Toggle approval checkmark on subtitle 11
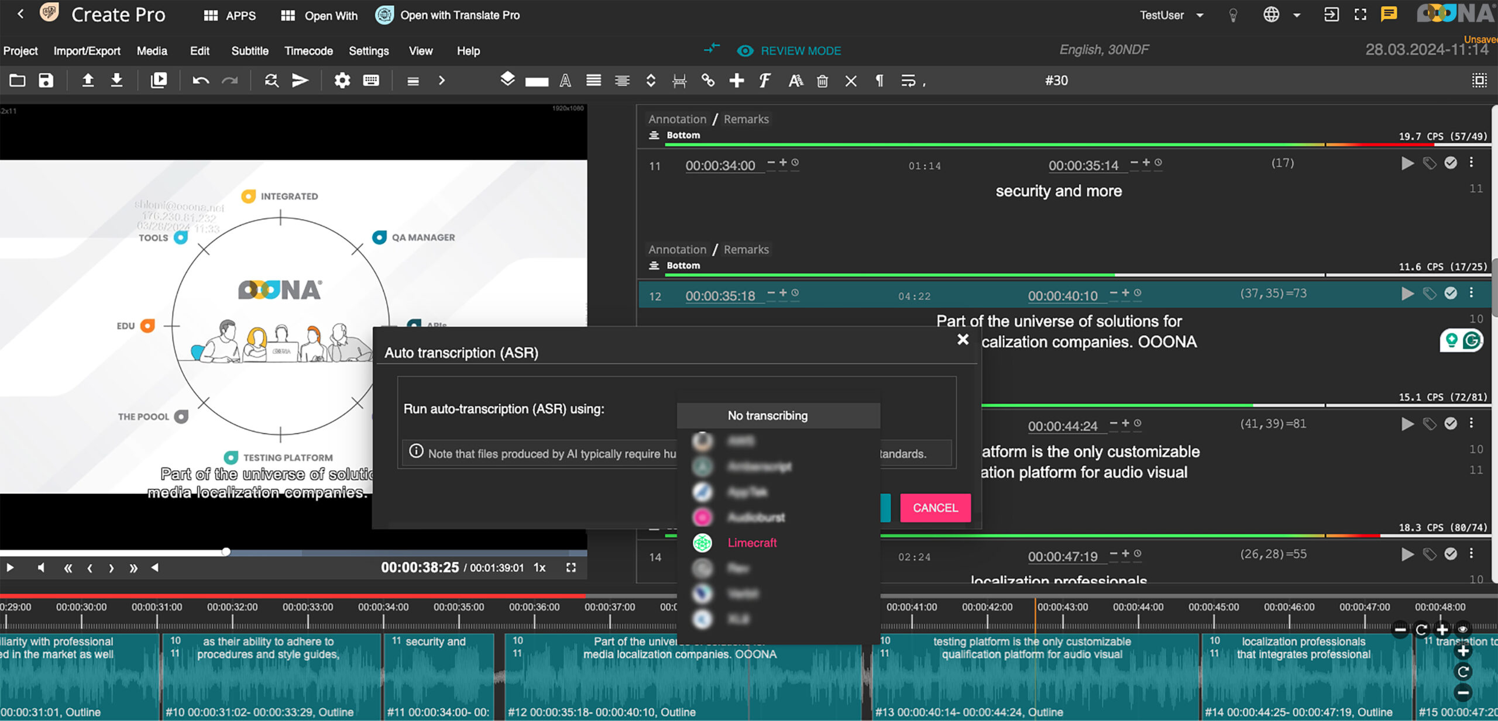This screenshot has width=1498, height=721. [x=1450, y=163]
